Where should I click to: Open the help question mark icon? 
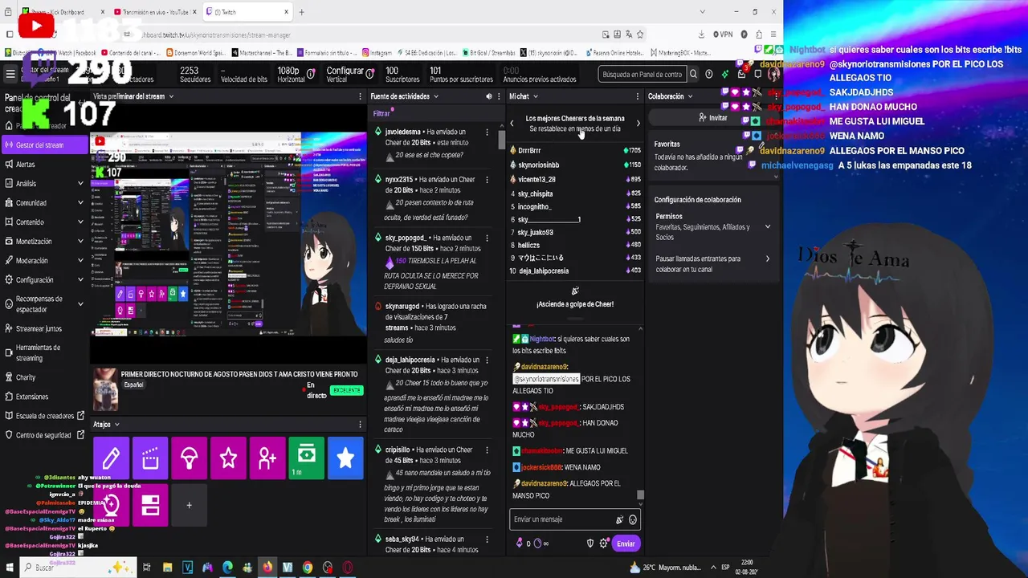click(708, 75)
